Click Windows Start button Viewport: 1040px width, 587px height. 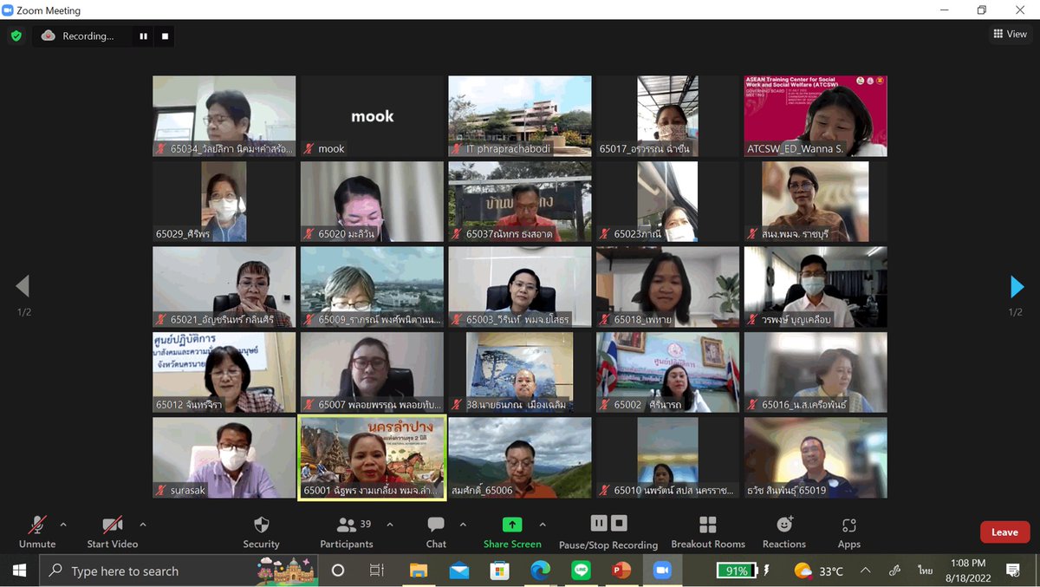pos(19,571)
